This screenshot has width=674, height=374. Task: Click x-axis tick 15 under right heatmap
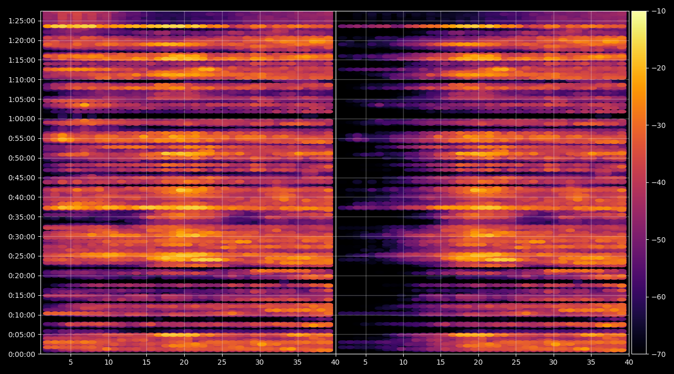tap(441, 362)
